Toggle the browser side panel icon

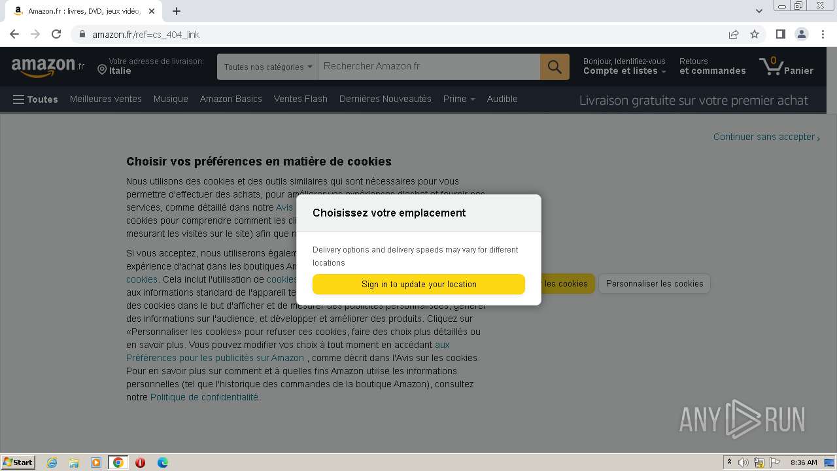pyautogui.click(x=780, y=34)
